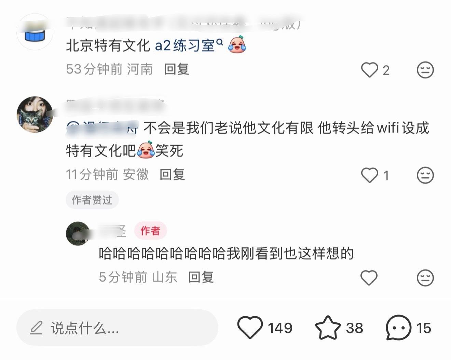Tap dislike face on author's 5分钟前 reply

click(425, 277)
